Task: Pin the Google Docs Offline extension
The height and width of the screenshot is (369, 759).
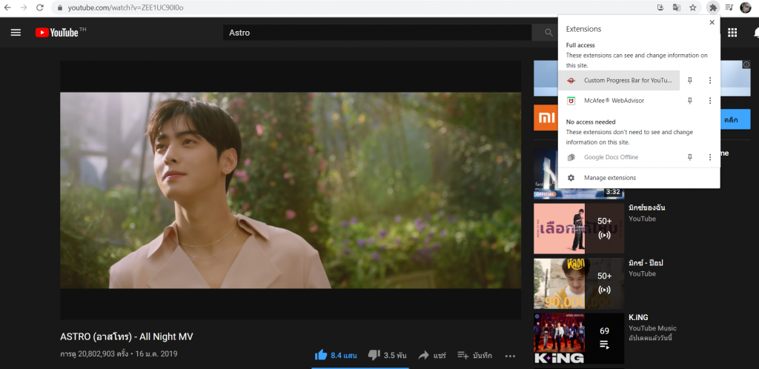Action: 690,157
